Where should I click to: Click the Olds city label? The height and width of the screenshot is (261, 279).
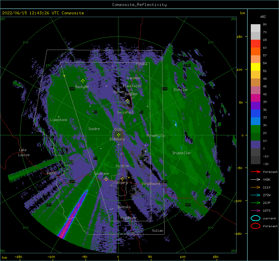tap(118, 129)
